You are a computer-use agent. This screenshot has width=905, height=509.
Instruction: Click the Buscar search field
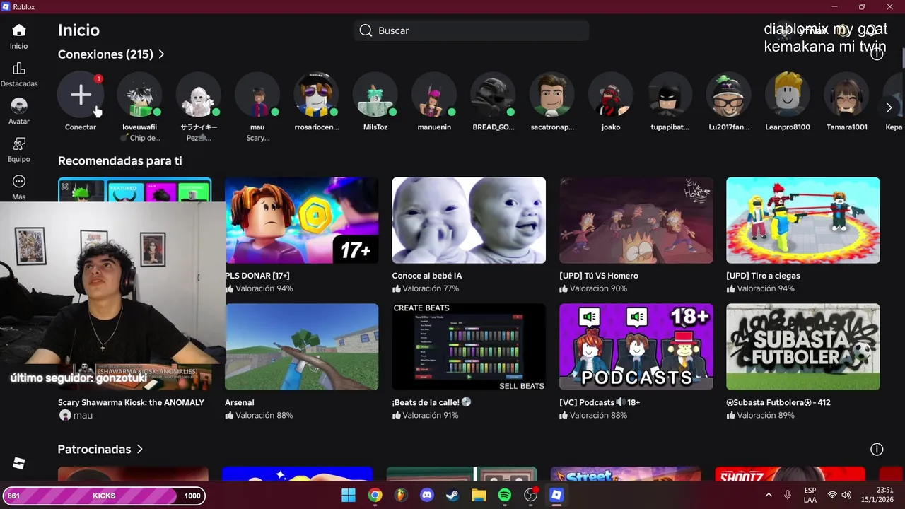pyautogui.click(x=472, y=30)
